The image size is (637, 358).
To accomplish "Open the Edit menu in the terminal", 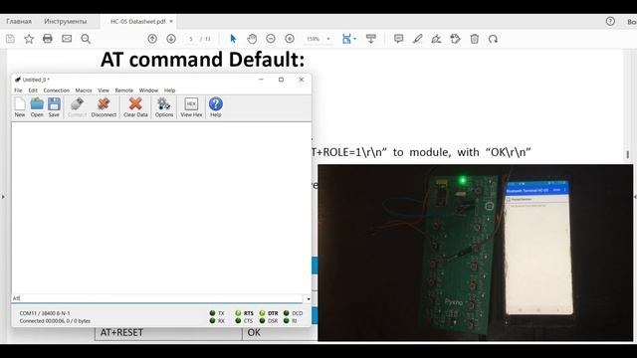I will 33,90.
